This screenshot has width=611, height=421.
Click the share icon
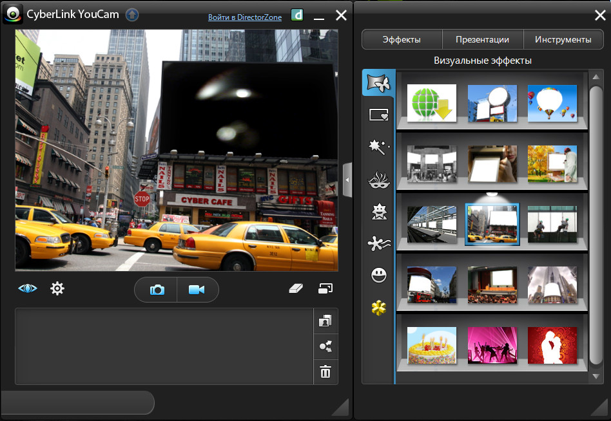(325, 346)
